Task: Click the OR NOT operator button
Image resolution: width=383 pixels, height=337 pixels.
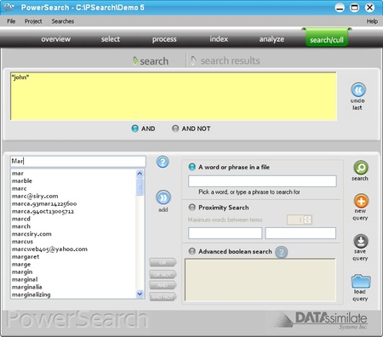Action: point(163,274)
